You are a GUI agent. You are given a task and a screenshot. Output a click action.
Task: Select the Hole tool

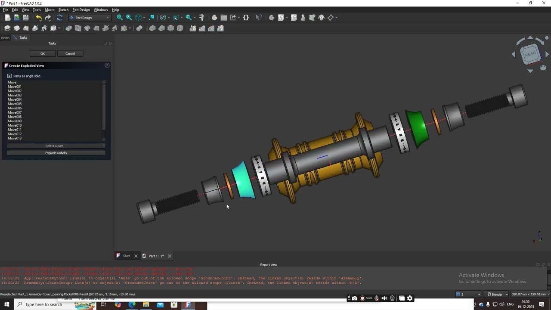coord(78,28)
